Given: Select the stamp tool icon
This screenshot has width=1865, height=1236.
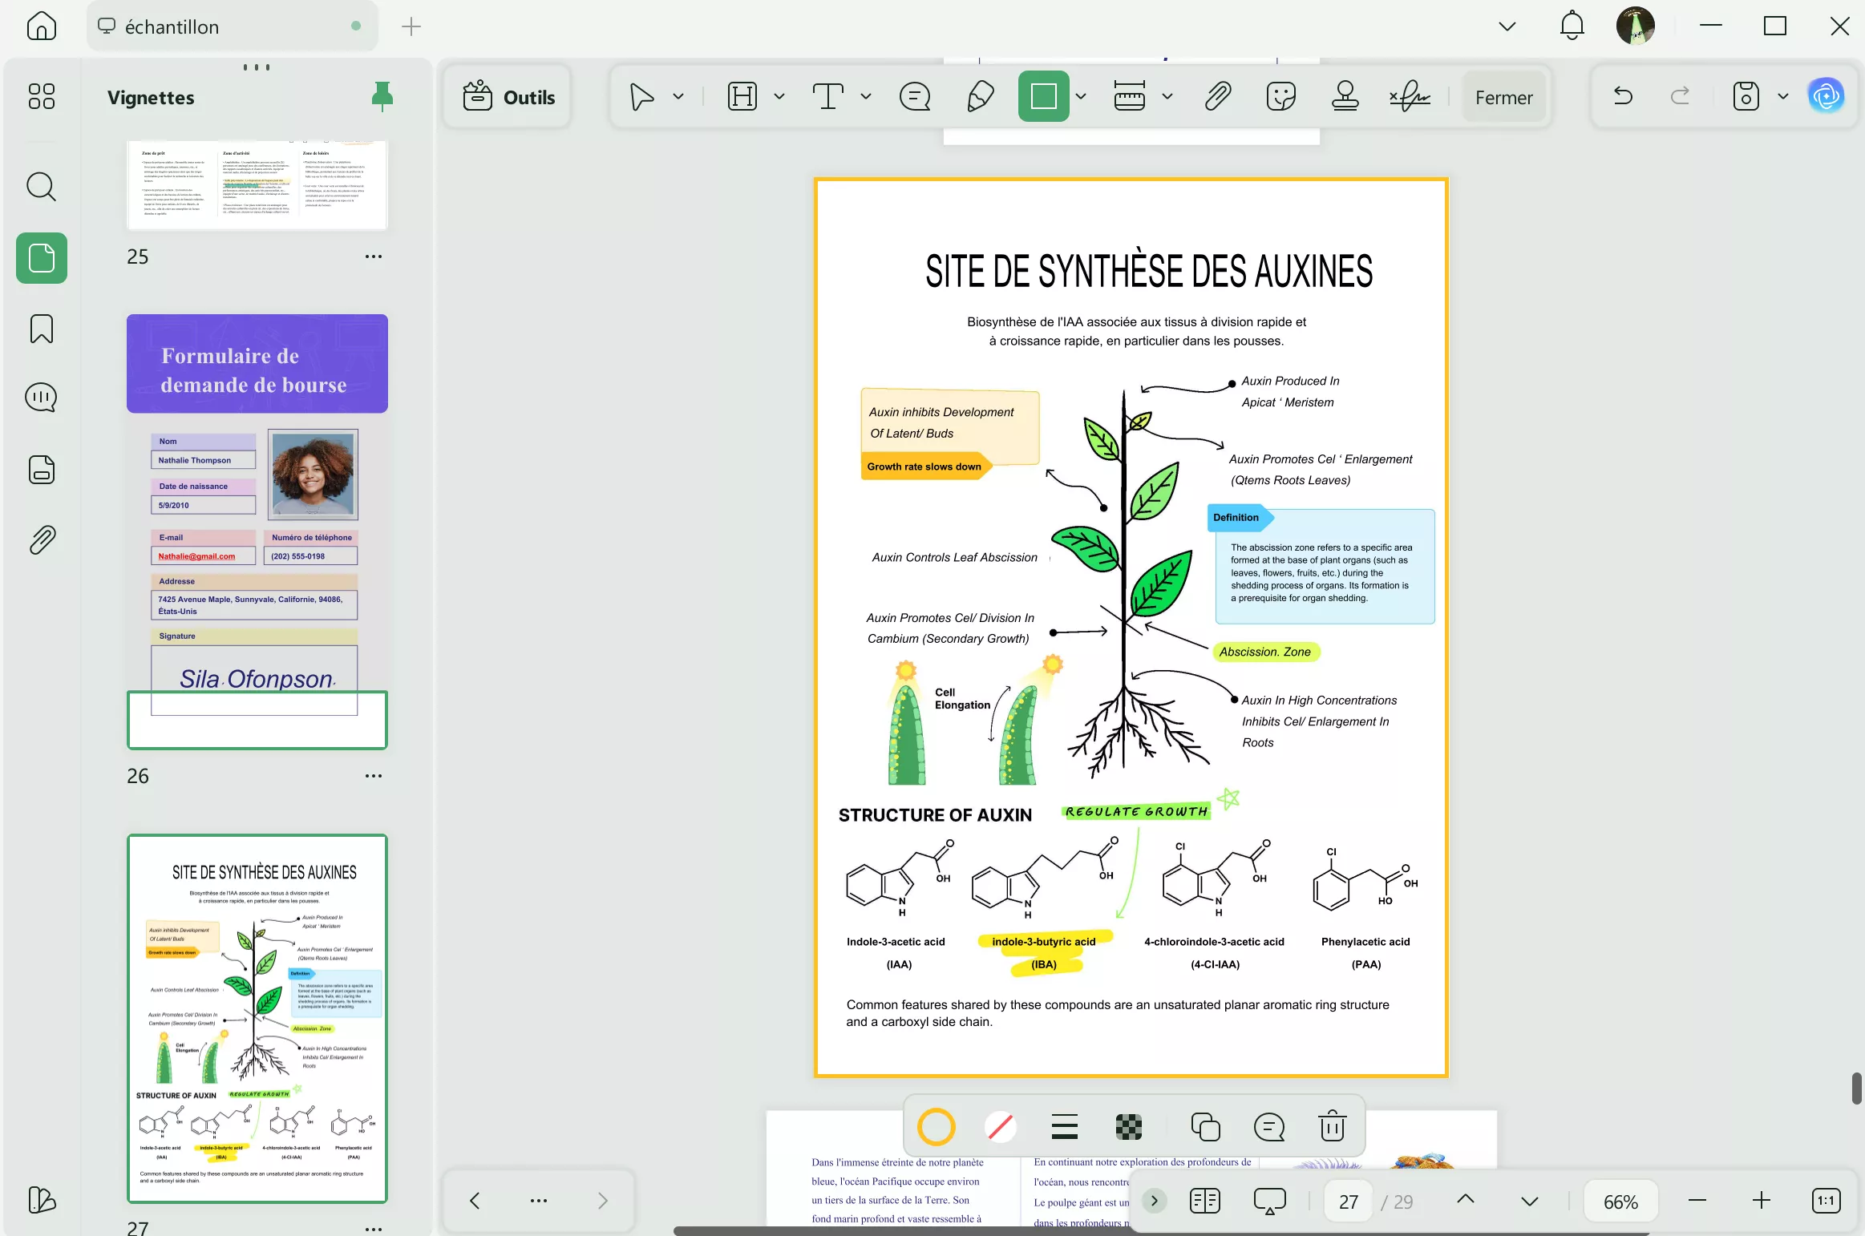Looking at the screenshot, I should tap(1345, 97).
